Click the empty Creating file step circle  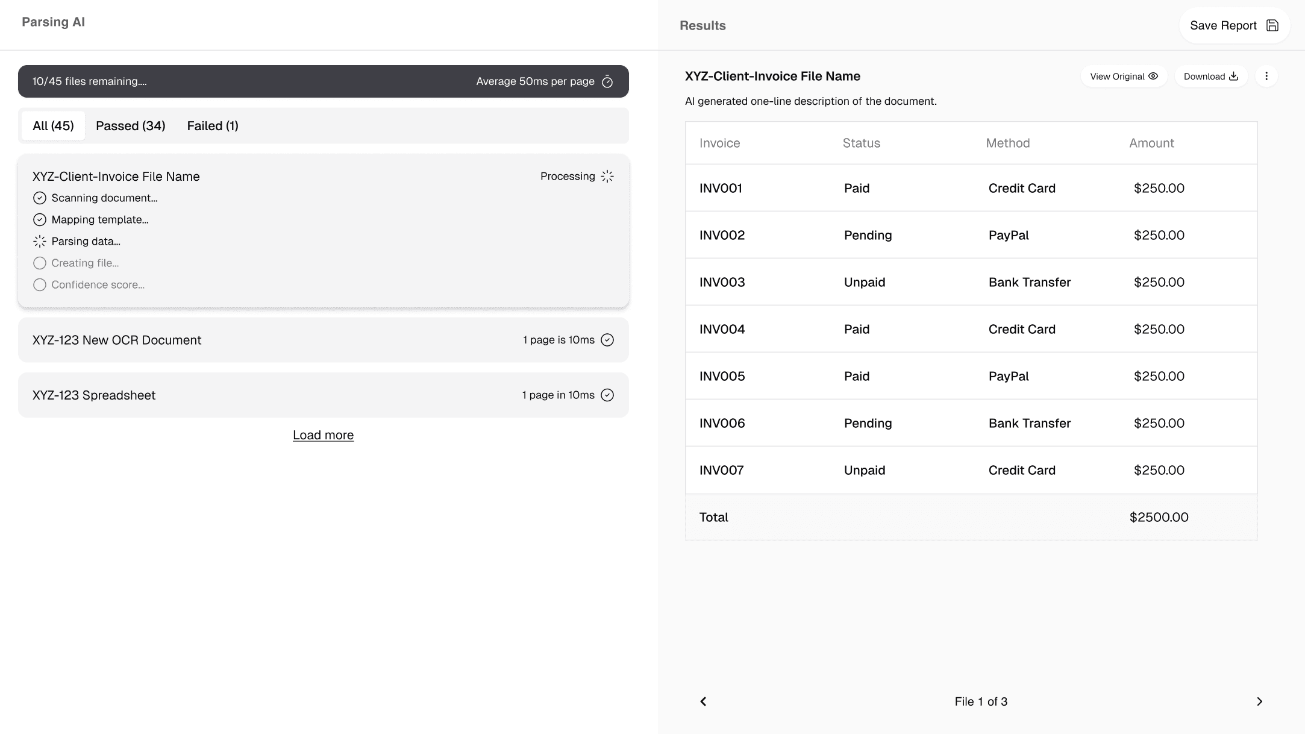(x=40, y=263)
